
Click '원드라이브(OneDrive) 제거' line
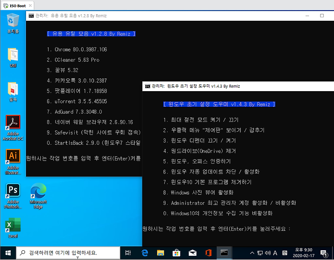[x=199, y=151]
